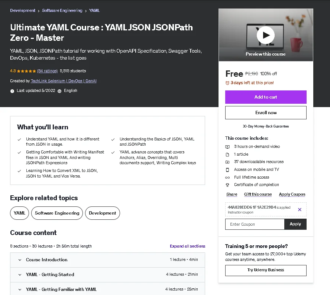Click checkmark beside YAML advance concepts

(x=113, y=152)
